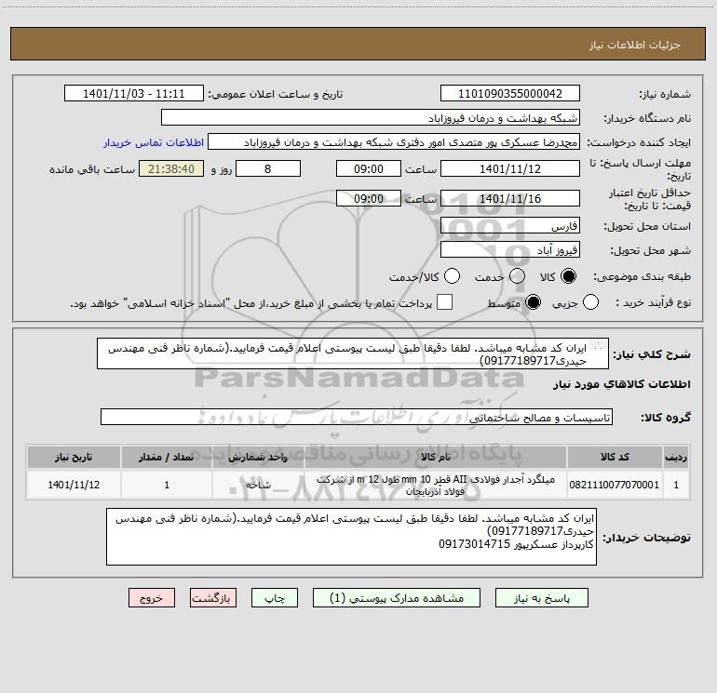This screenshot has height=693, width=717.
Task: Click the buyer name field شبکه بهداشت و درمان فیروزاباد
Action: (x=371, y=118)
